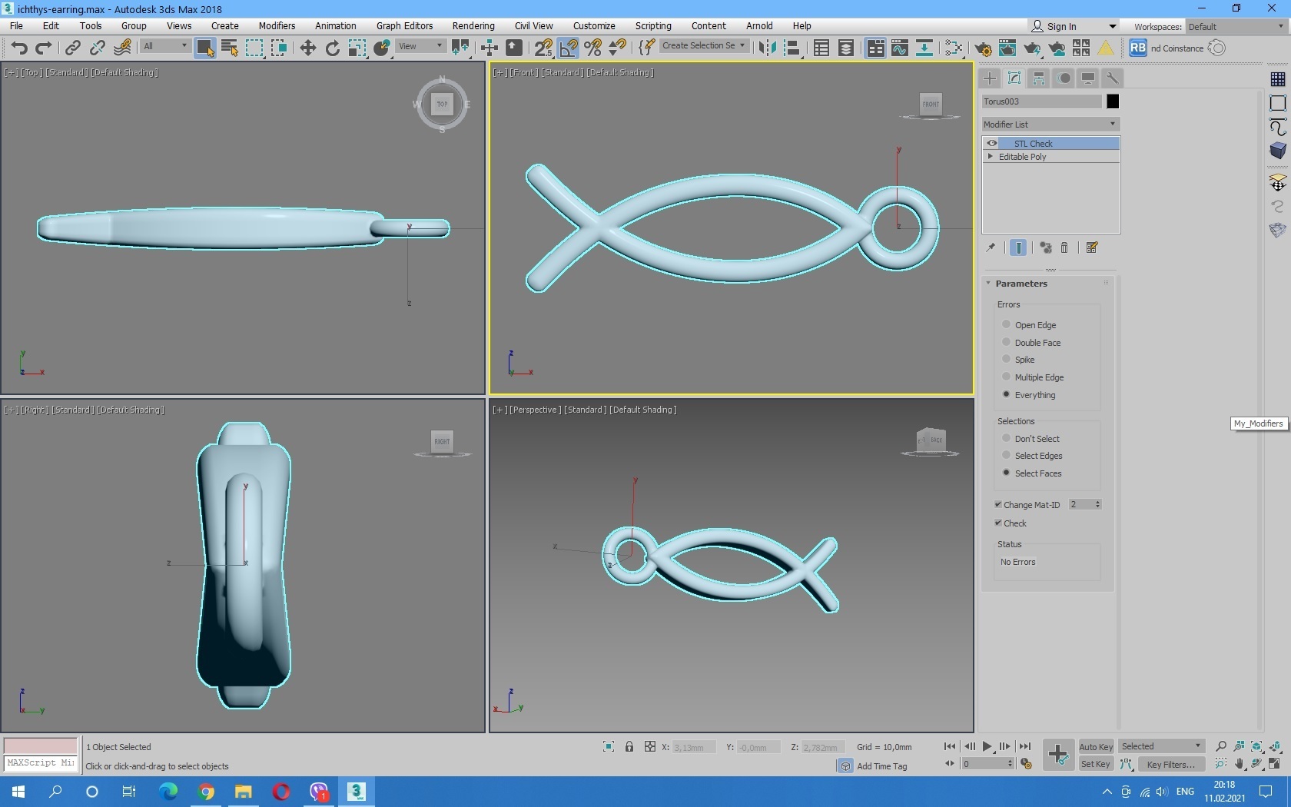This screenshot has width=1291, height=807.
Task: Uncheck the Change Mat-ID checkbox
Action: pyautogui.click(x=998, y=505)
